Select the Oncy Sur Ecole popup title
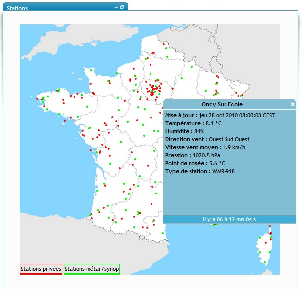The width and height of the screenshot is (302, 289). tap(222, 104)
